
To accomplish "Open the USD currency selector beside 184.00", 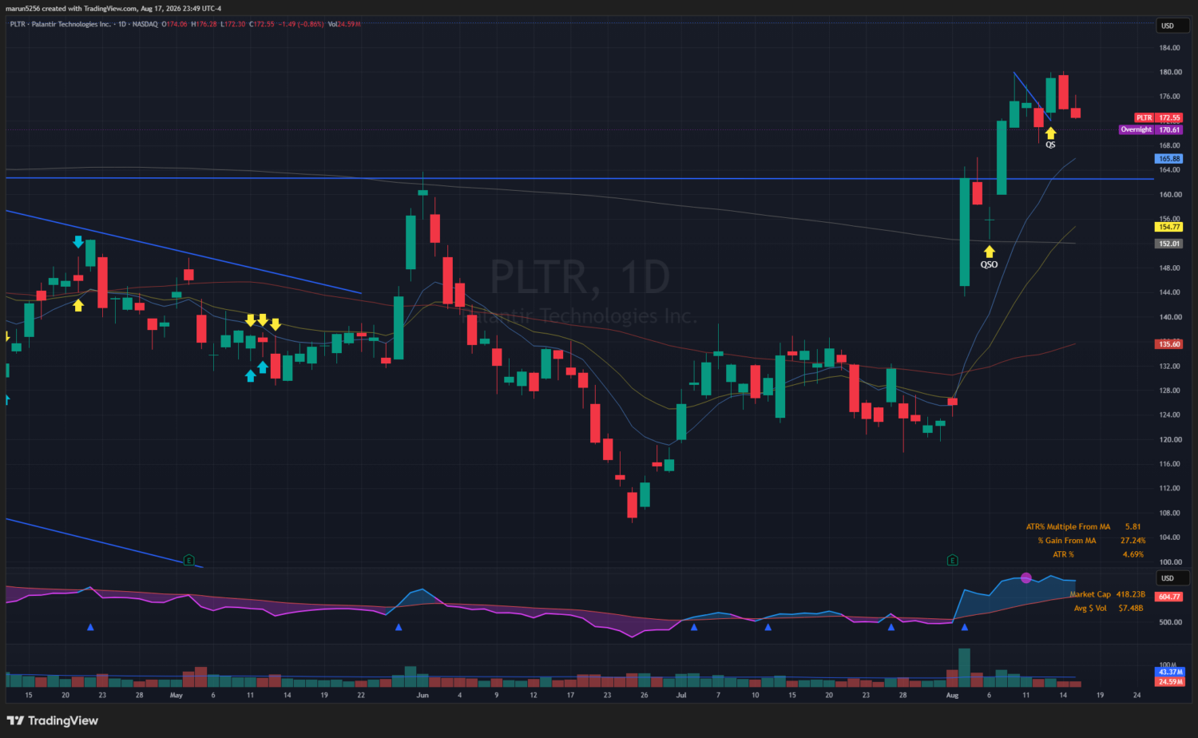I will point(1172,26).
